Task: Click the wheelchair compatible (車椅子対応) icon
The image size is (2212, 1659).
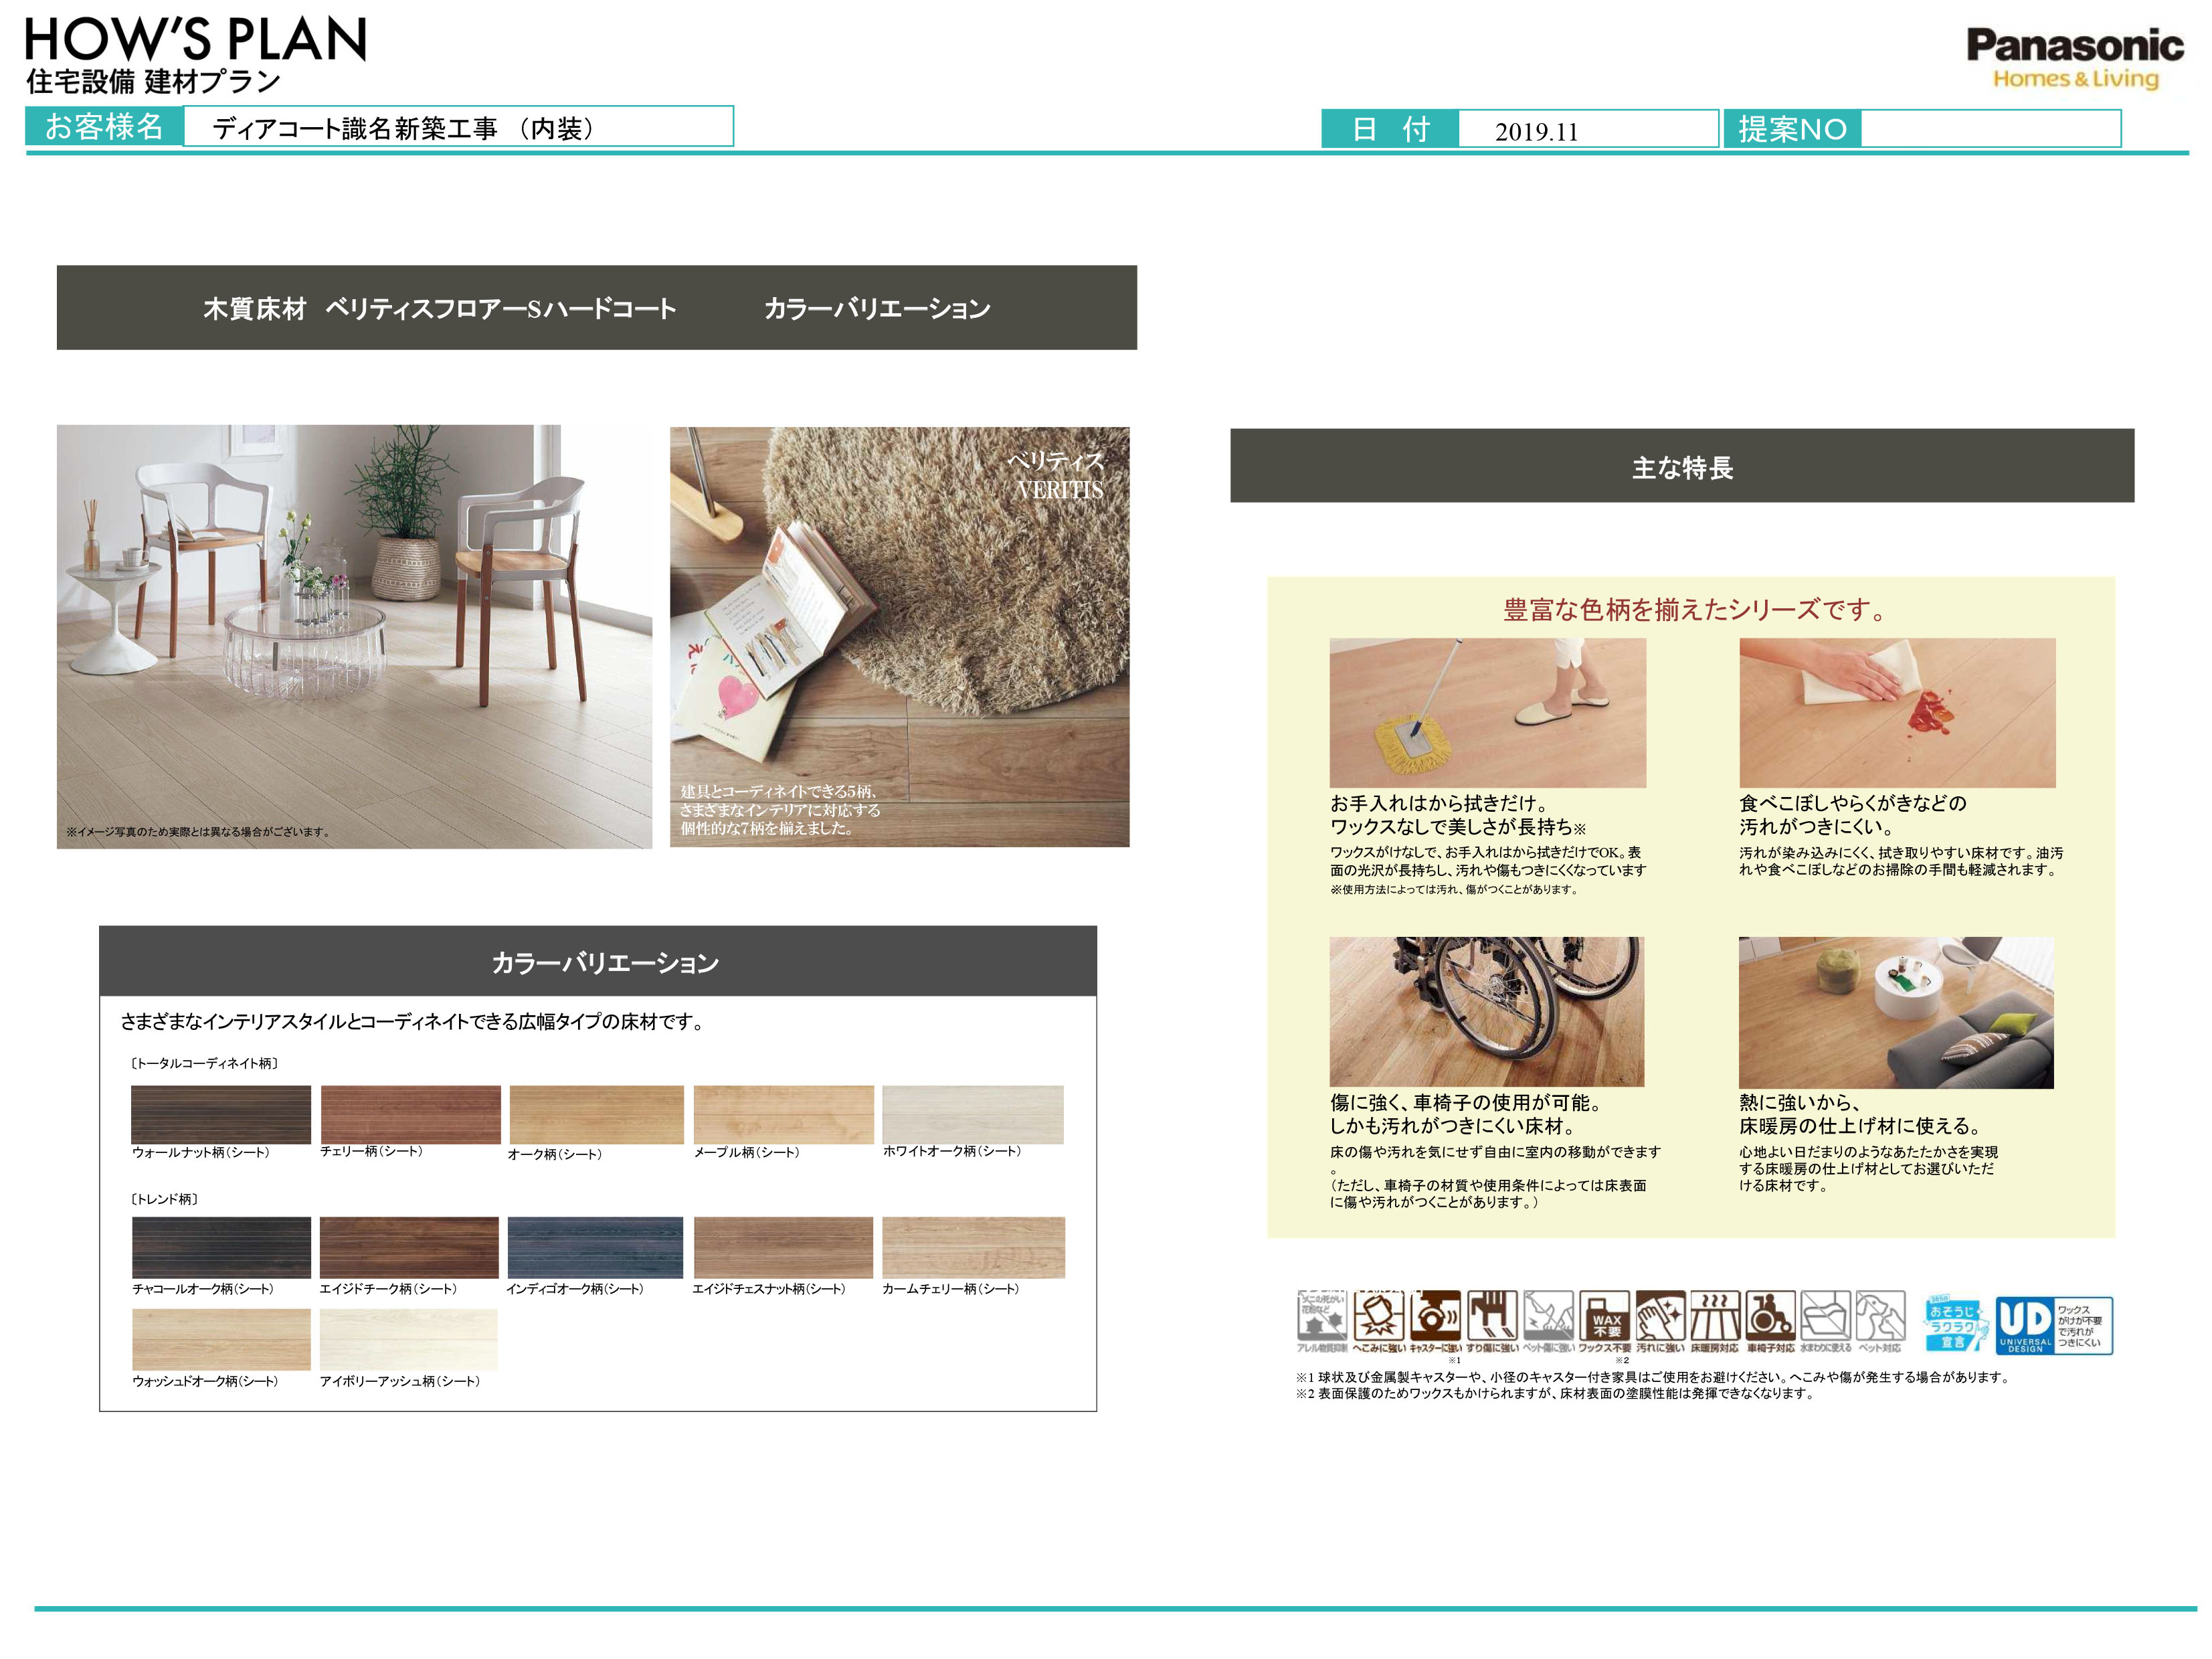Action: [1770, 1316]
